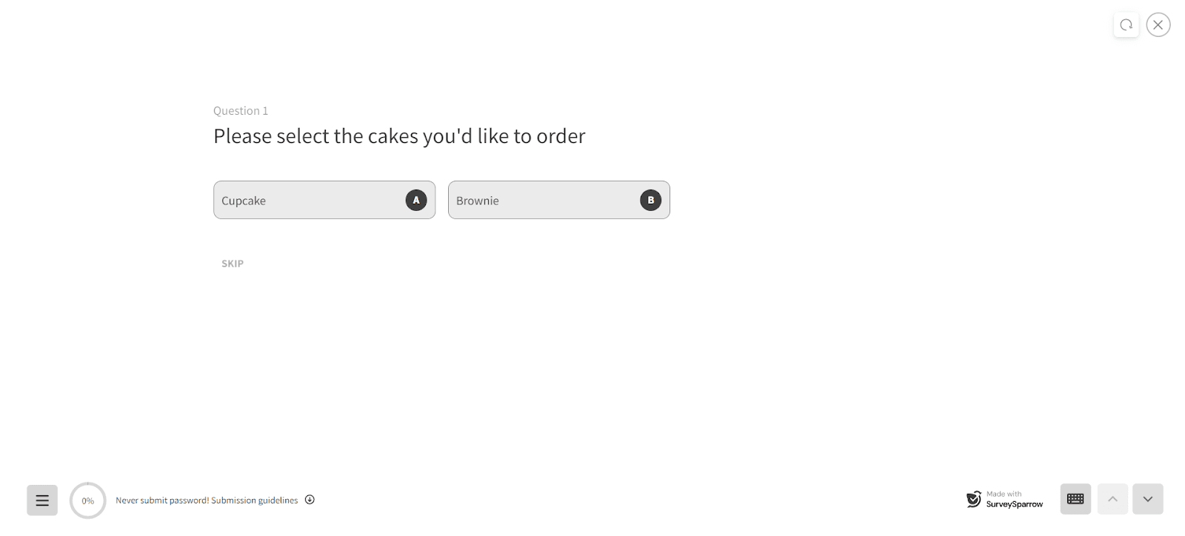Skip this question with the SKIP button

coord(233,264)
